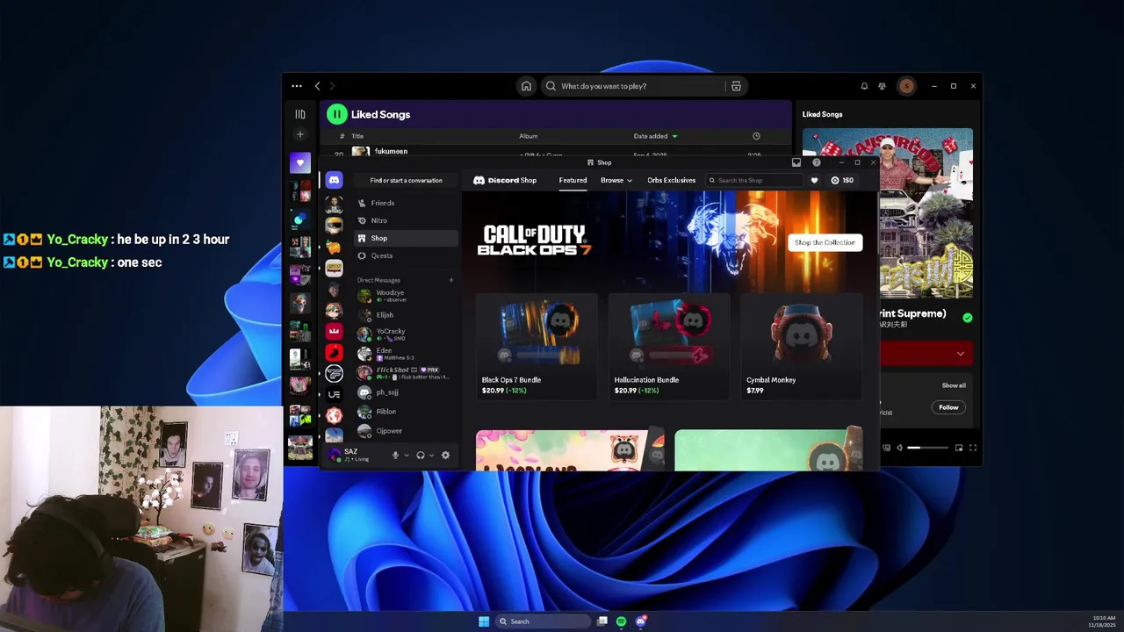Open Liked Songs heart thumbnail in Spotify

(300, 162)
